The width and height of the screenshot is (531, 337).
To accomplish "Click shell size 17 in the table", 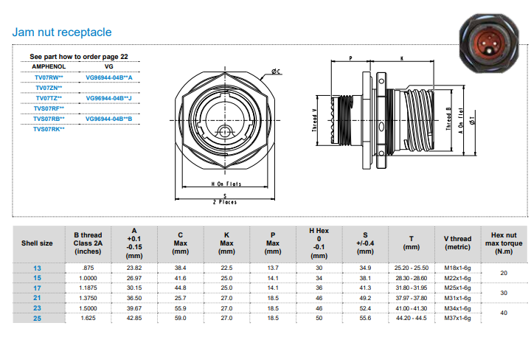I will (x=37, y=288).
